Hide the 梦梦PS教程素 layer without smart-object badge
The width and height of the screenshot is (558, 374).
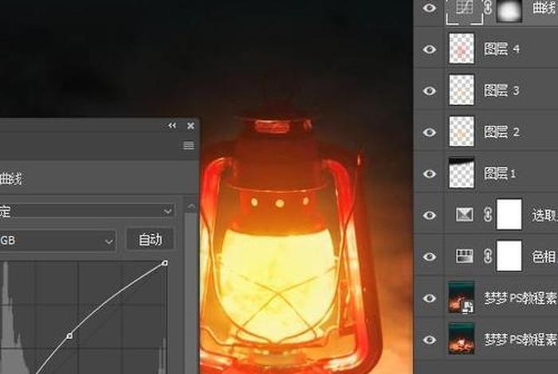click(x=430, y=340)
